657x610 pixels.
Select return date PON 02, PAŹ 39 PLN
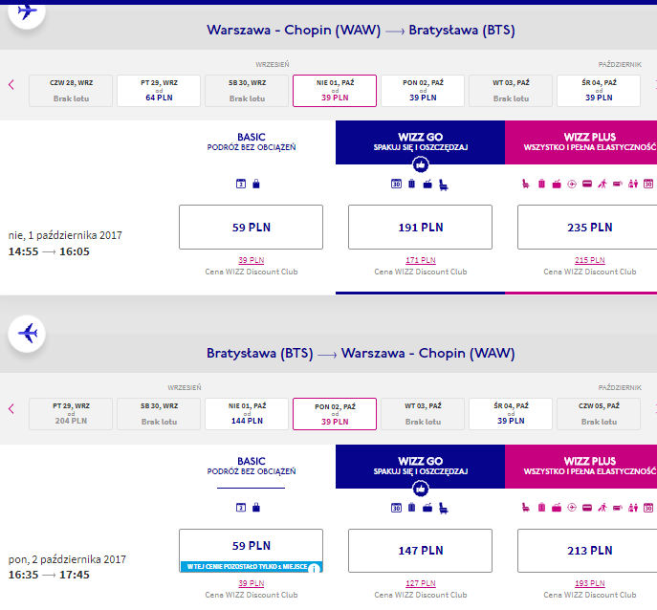[335, 414]
